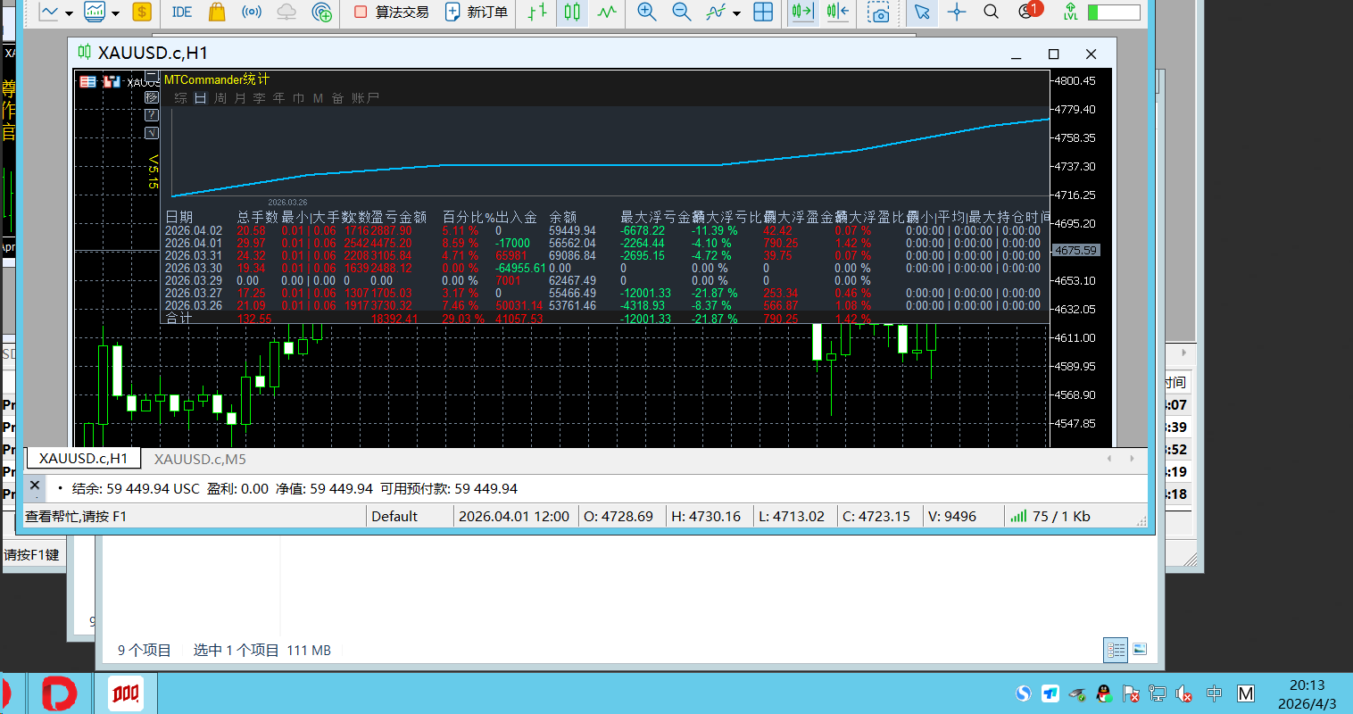Click the connection status 75 / 1 Kb
Screen dimensions: 1353x714
(x=1050, y=516)
